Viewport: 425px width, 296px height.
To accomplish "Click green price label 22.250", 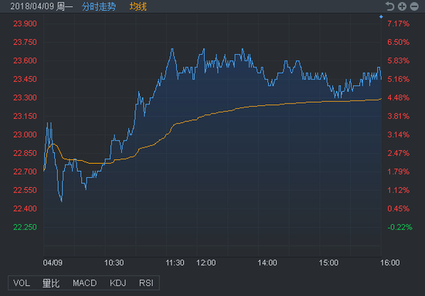I will pos(25,227).
